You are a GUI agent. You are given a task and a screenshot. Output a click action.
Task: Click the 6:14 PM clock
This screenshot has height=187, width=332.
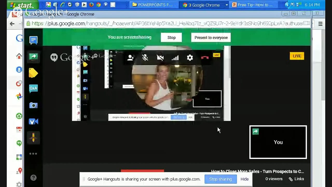[312, 5]
